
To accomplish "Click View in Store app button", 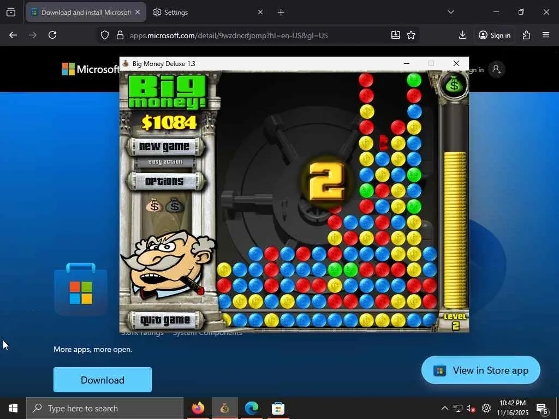I will click(480, 370).
